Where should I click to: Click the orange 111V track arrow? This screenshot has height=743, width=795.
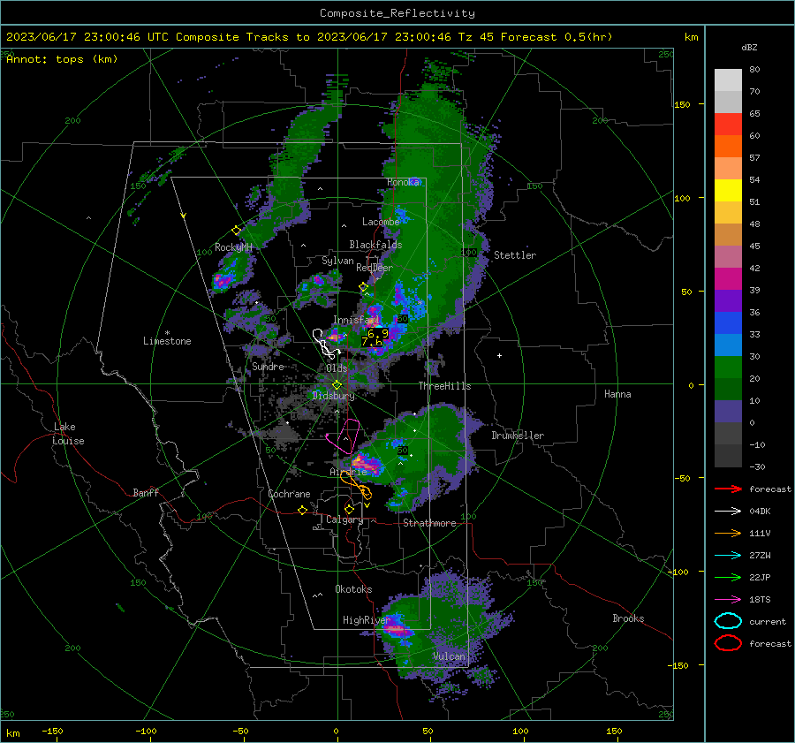[x=728, y=533]
